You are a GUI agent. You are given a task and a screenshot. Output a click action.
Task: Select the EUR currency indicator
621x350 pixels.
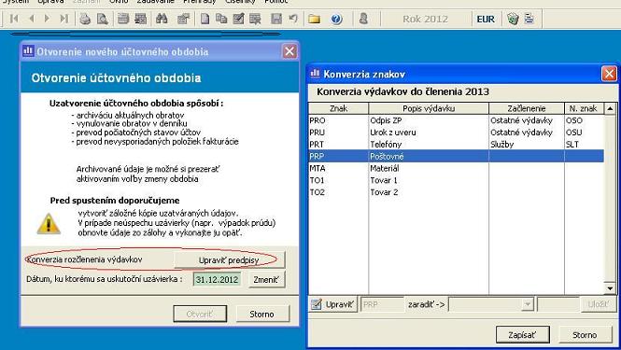(x=486, y=19)
